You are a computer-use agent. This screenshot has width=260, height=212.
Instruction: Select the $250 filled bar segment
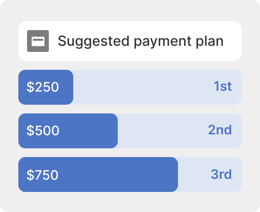click(x=46, y=87)
